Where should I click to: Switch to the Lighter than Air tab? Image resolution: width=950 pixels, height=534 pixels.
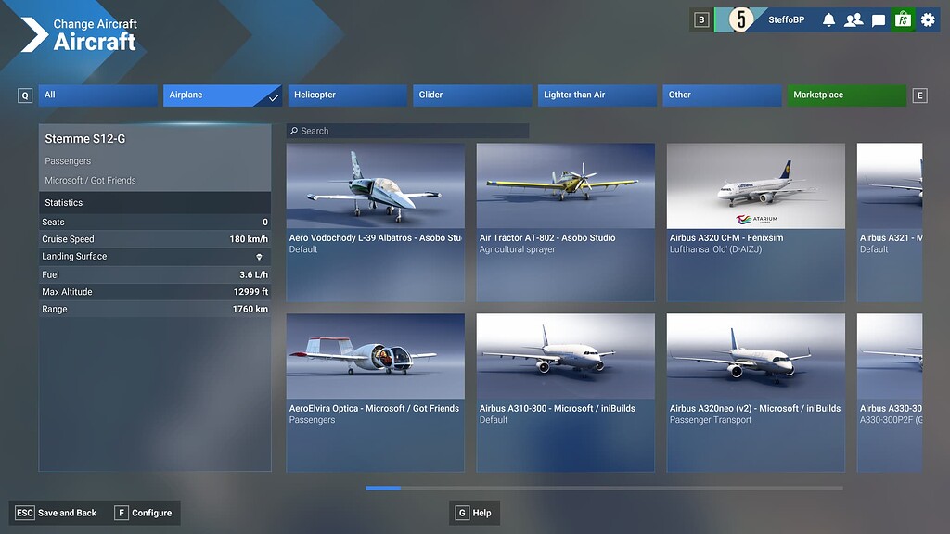pyautogui.click(x=597, y=95)
